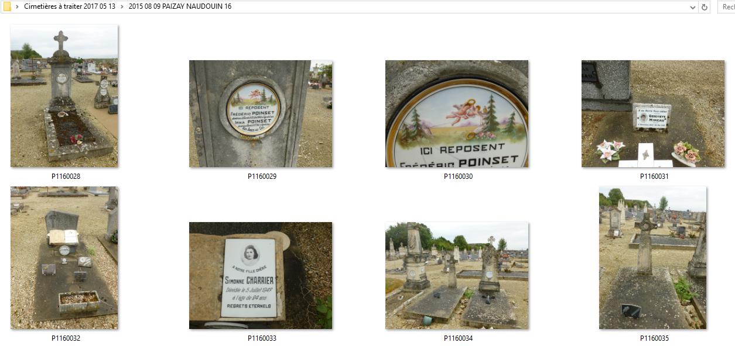
Task: Expand chevron before 2015 08 09 PAIZAY NAUDOUIN 16
Action: point(122,7)
